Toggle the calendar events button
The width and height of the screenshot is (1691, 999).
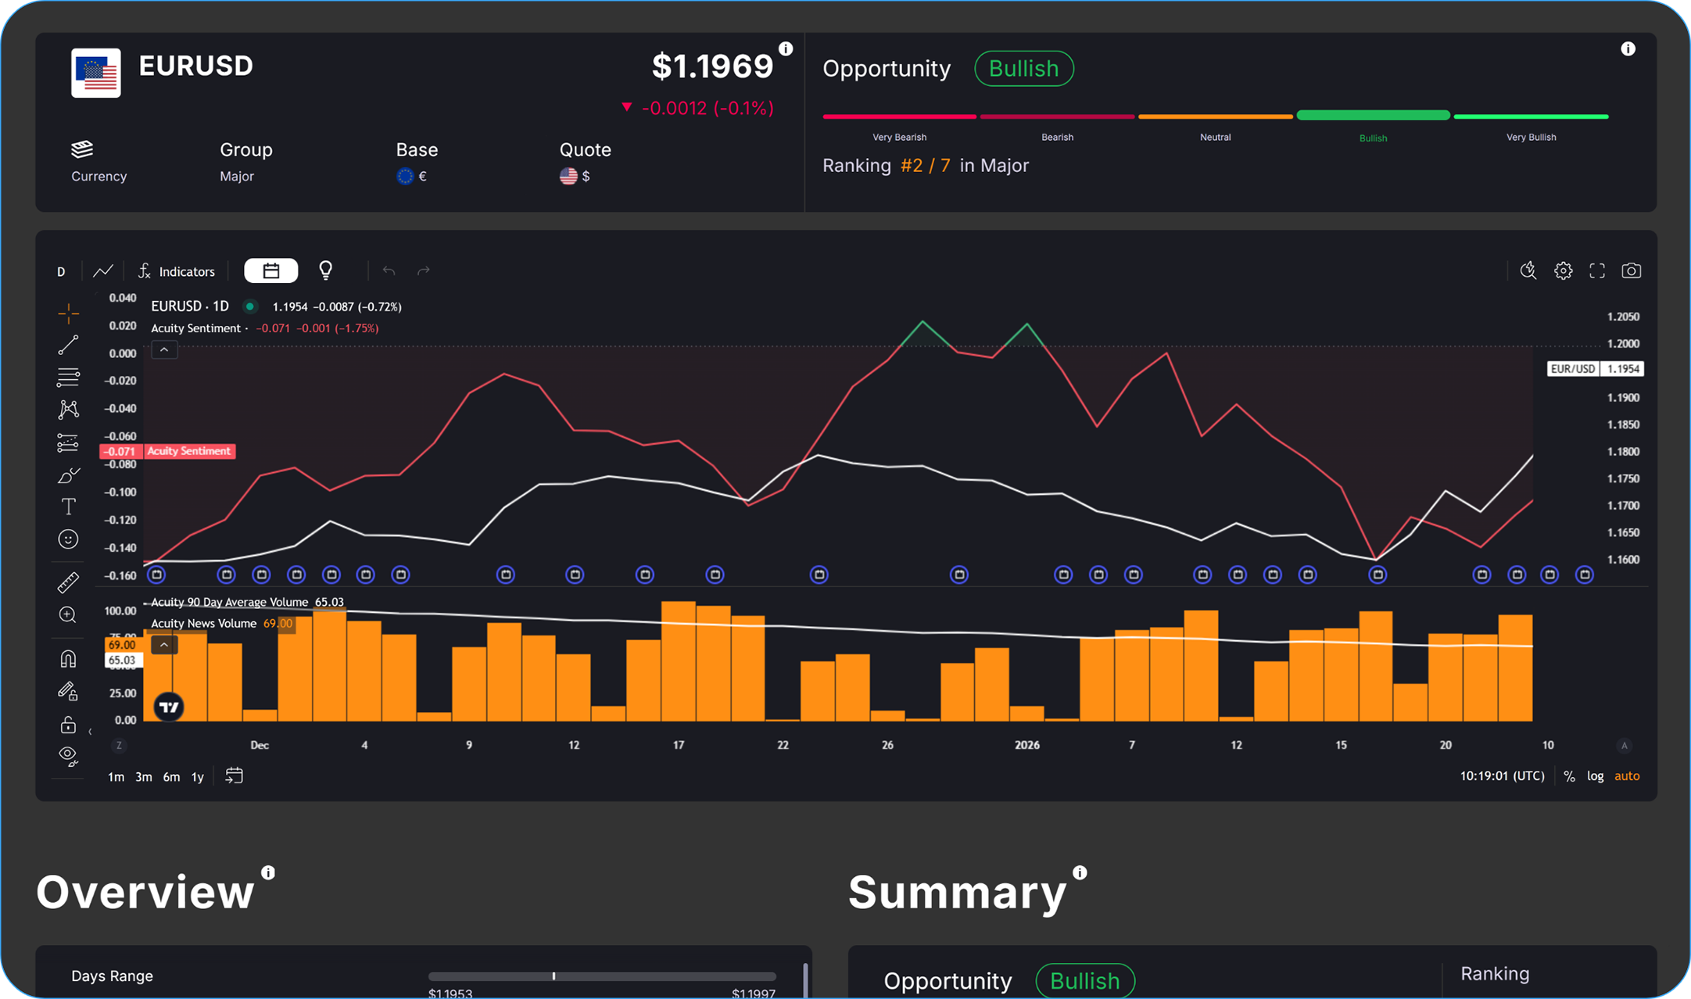point(270,271)
